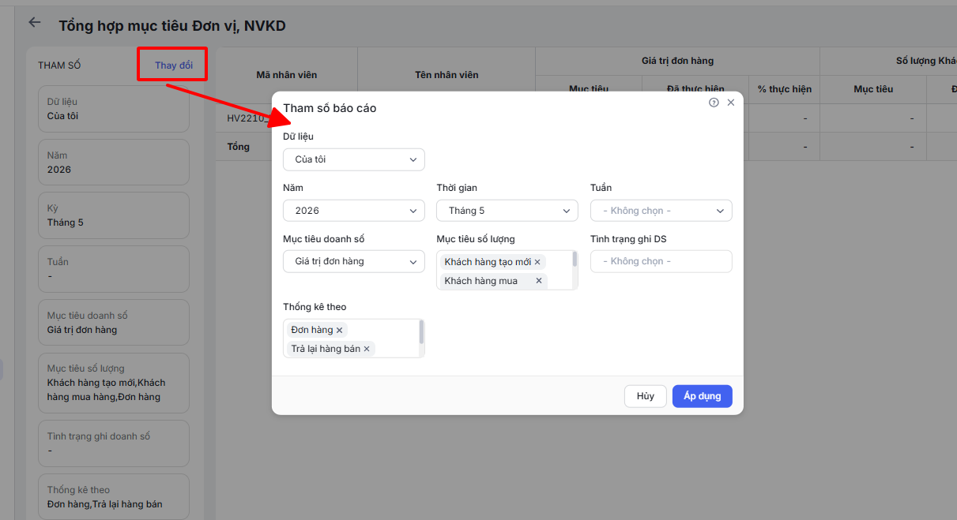This screenshot has height=520, width=957.
Task: Click the Thay đổi link
Action: click(174, 65)
